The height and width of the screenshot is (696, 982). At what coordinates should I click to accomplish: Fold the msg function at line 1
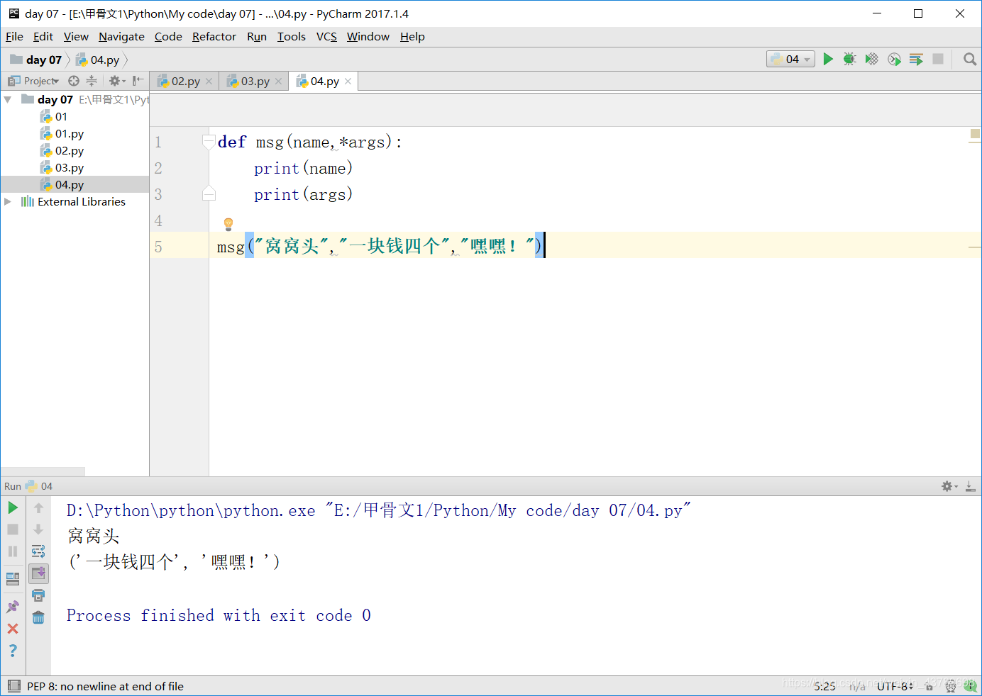pyautogui.click(x=209, y=142)
